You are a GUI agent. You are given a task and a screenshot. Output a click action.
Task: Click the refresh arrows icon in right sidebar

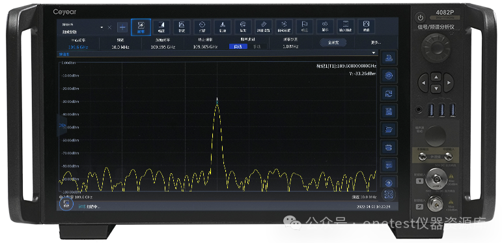(389, 94)
